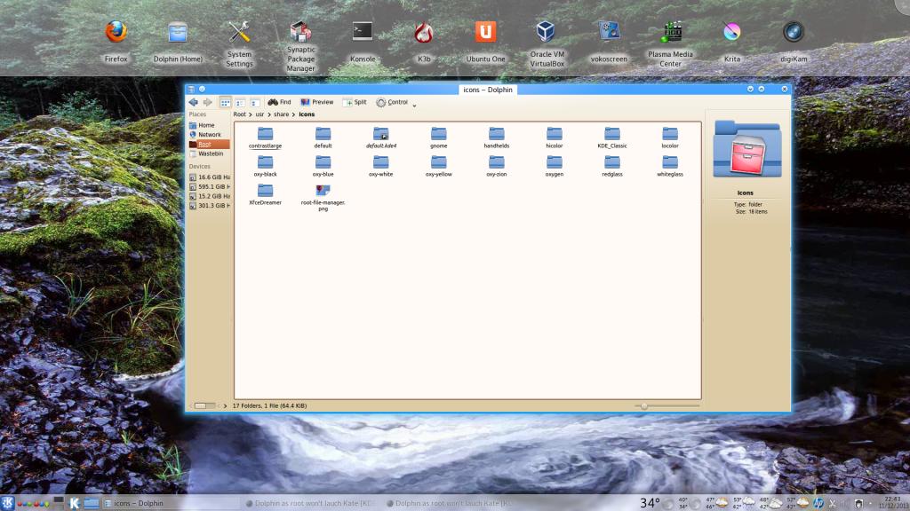Image resolution: width=910 pixels, height=511 pixels.
Task: Switch to Details view mode
Action: pos(254,102)
